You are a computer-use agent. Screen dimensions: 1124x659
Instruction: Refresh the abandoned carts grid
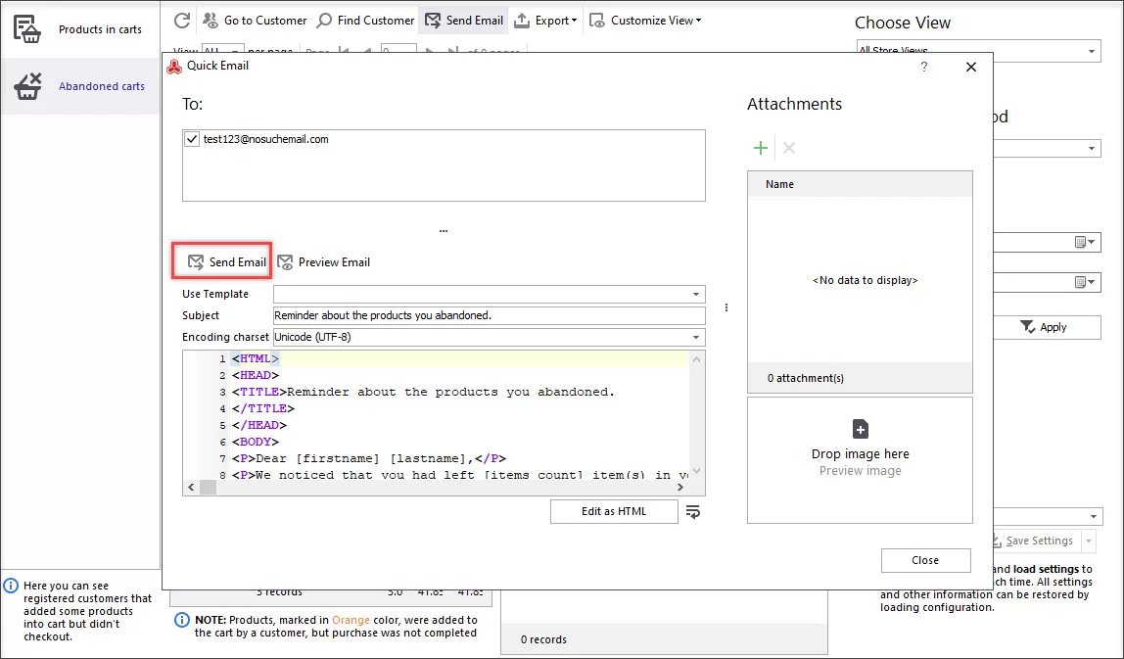[182, 21]
